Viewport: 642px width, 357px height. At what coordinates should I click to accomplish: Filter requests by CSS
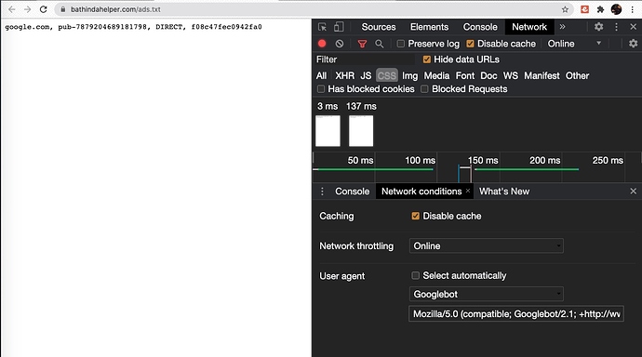pos(386,75)
